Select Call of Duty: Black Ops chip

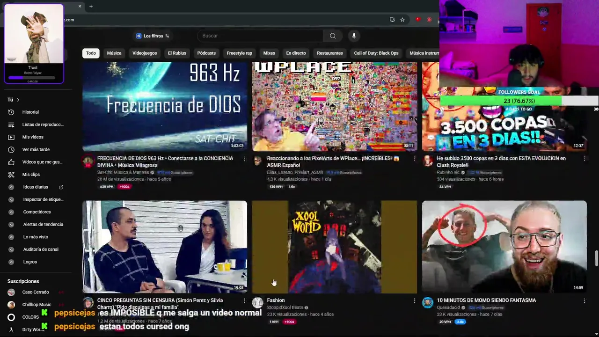coord(376,53)
